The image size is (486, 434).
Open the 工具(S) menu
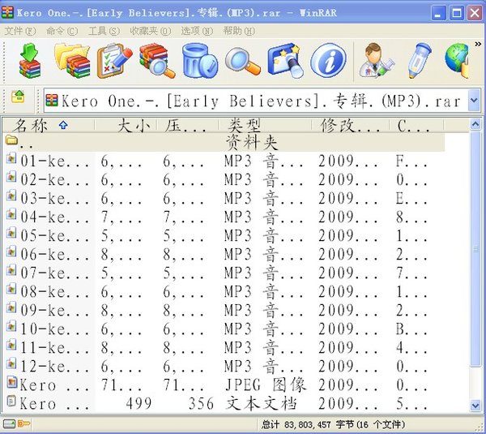pos(104,31)
